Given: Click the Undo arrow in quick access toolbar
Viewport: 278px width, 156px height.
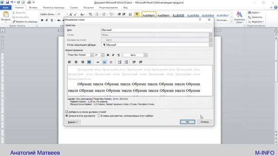Looking at the screenshot, I should (x=12, y=2).
